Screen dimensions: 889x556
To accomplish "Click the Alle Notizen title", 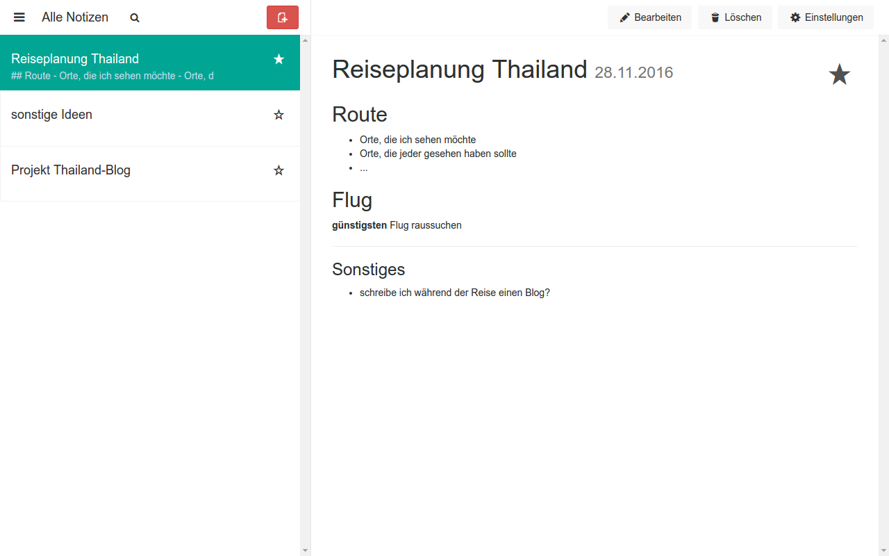I will coord(75,17).
